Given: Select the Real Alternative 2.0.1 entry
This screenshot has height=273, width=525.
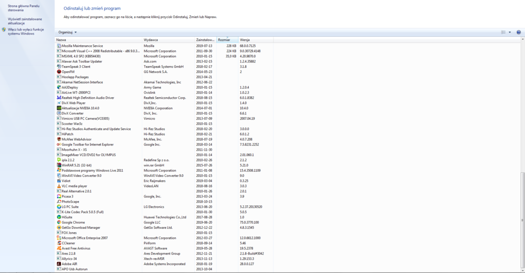Looking at the screenshot, I should coord(164,191).
